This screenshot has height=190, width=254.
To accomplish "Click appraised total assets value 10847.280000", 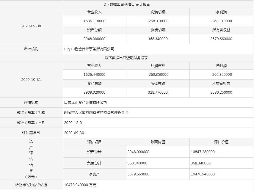I will tap(203, 152).
